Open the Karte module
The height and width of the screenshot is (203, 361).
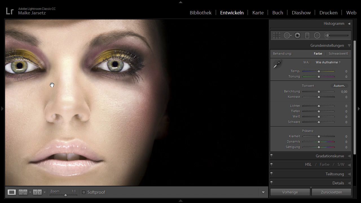[x=258, y=13]
